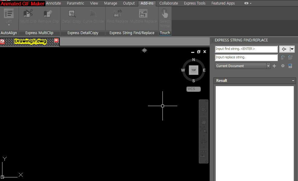Close the navigation bar
The height and width of the screenshot is (181, 298).
[x=207, y=101]
